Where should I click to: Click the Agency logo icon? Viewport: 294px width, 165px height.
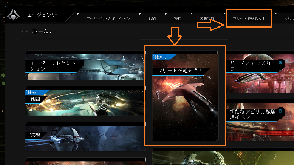pos(13,15)
